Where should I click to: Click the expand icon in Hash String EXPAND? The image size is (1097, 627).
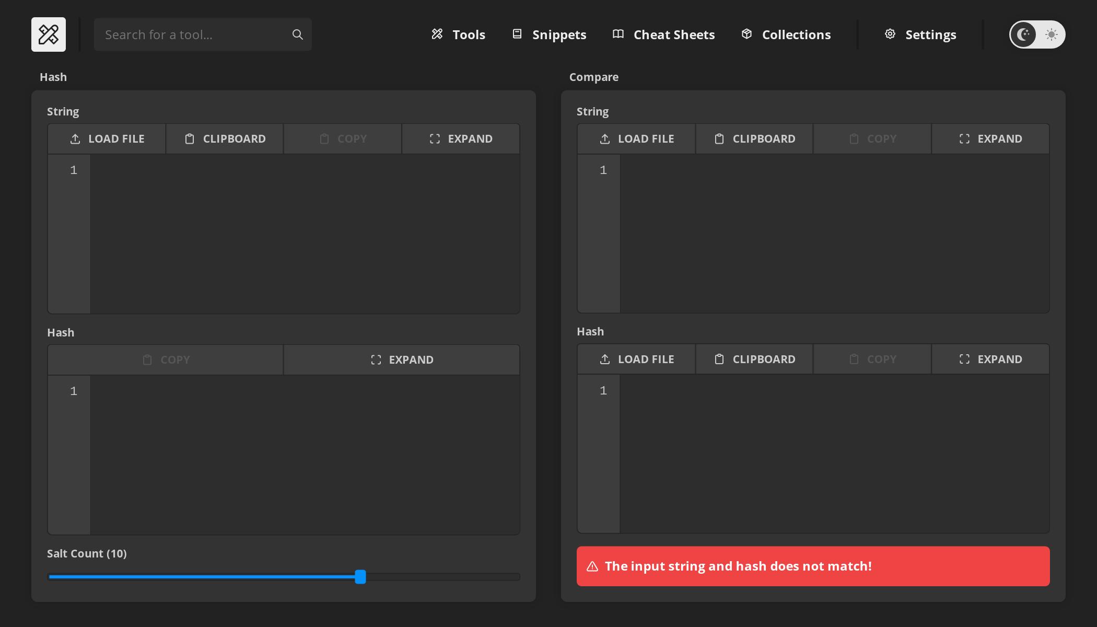(435, 139)
